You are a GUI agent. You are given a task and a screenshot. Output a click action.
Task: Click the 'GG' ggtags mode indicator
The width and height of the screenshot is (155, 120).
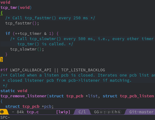(x=97, y=112)
